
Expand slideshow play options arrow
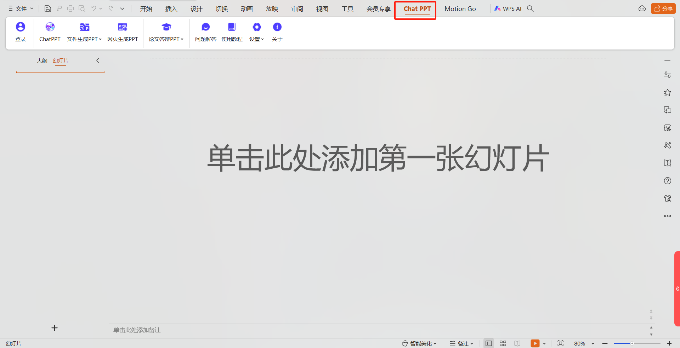coord(544,343)
